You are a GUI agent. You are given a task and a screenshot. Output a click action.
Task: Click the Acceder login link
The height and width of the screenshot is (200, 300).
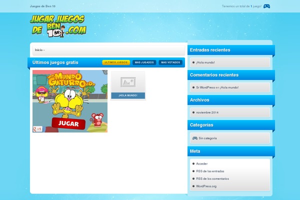201,163
